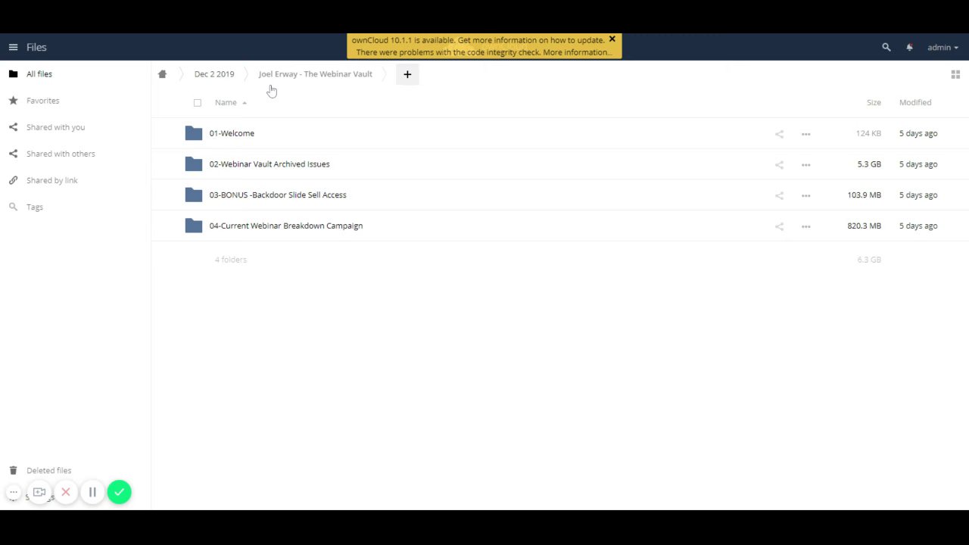This screenshot has width=969, height=545.
Task: Open more actions for 03-BONUS folder
Action: coord(806,196)
